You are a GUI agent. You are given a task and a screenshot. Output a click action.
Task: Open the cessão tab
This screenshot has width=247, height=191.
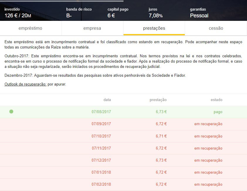pyautogui.click(x=216, y=28)
